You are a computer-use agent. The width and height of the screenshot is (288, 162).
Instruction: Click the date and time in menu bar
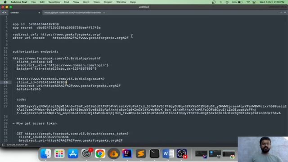tap(272, 2)
